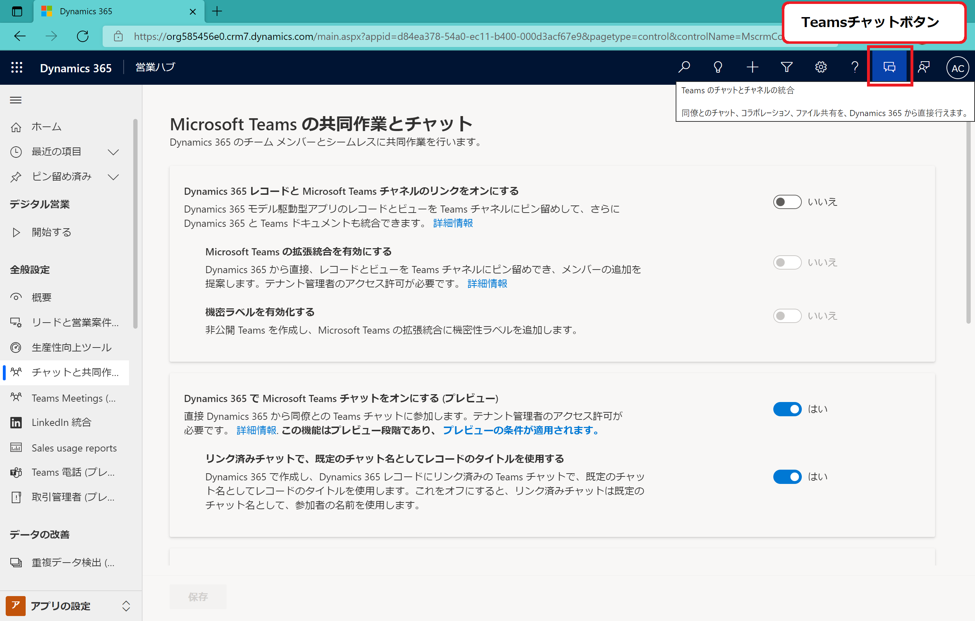Click the LinkedIn logo icon
The image size is (975, 621).
click(x=16, y=423)
